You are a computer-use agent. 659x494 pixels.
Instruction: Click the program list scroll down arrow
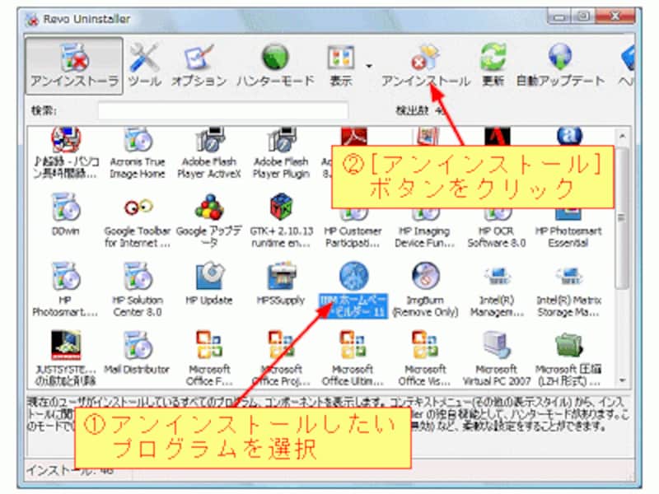click(623, 380)
